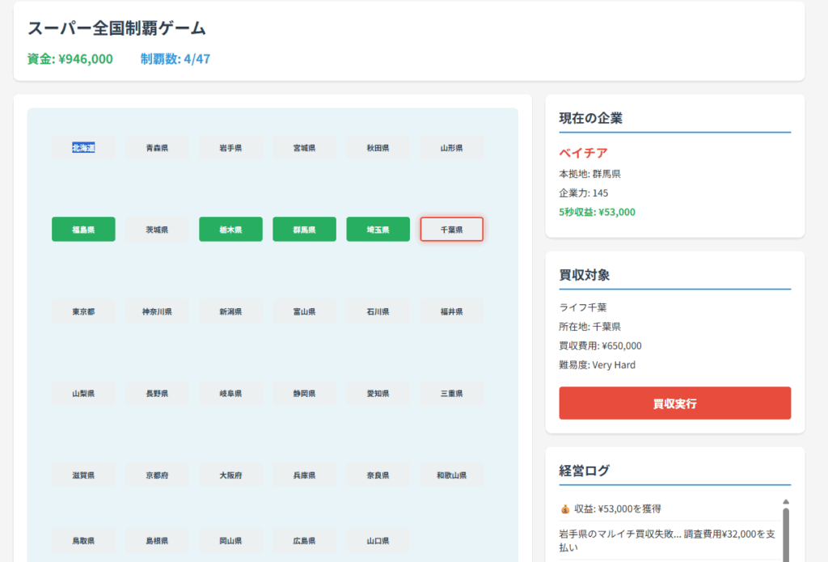Select the 大阪府 prefecture

(x=230, y=475)
